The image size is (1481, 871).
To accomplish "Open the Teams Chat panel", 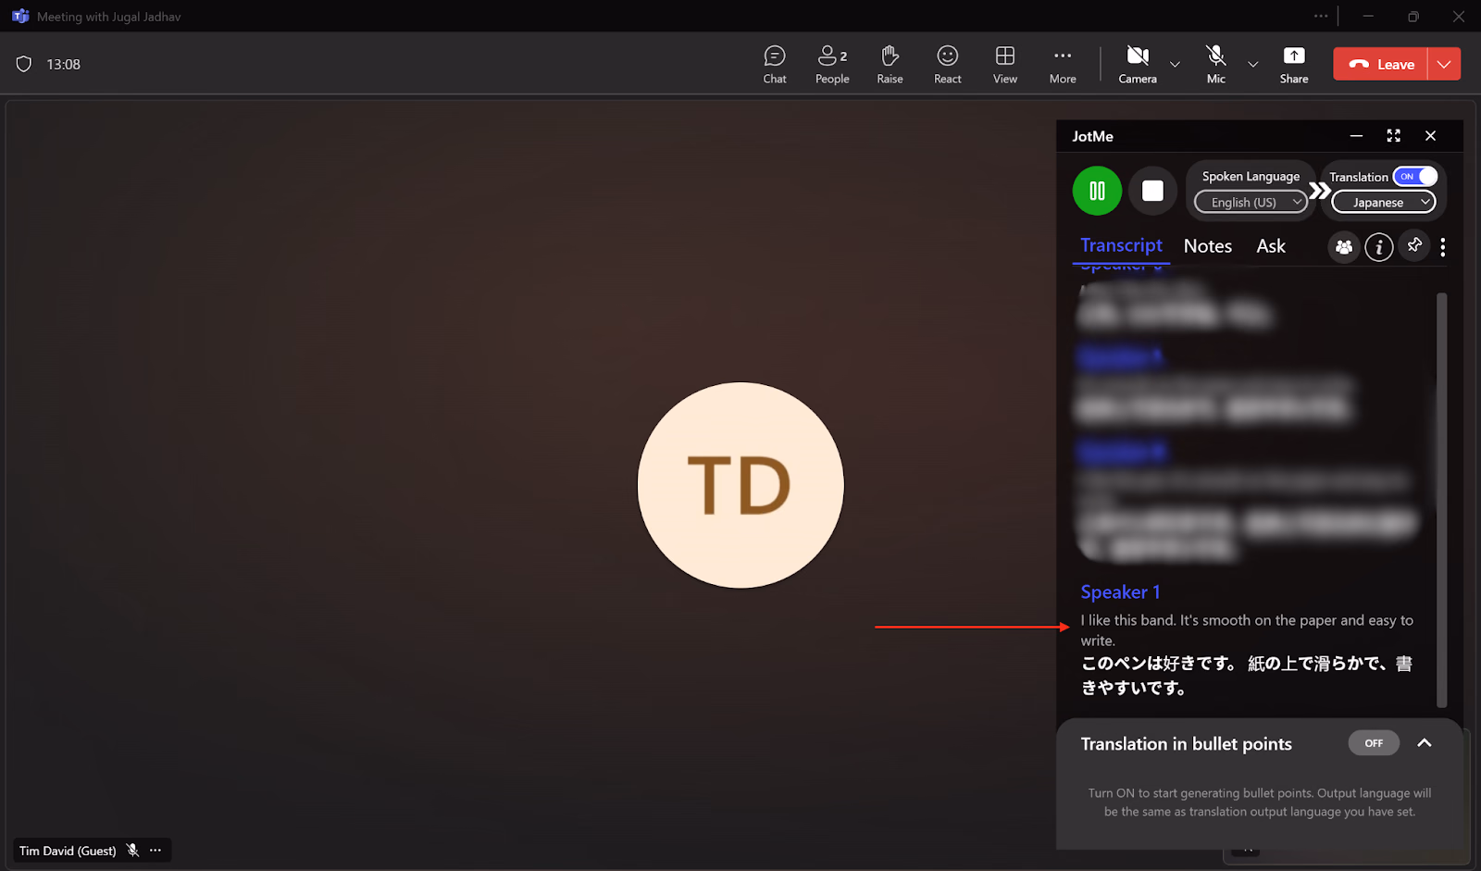I will [x=775, y=64].
